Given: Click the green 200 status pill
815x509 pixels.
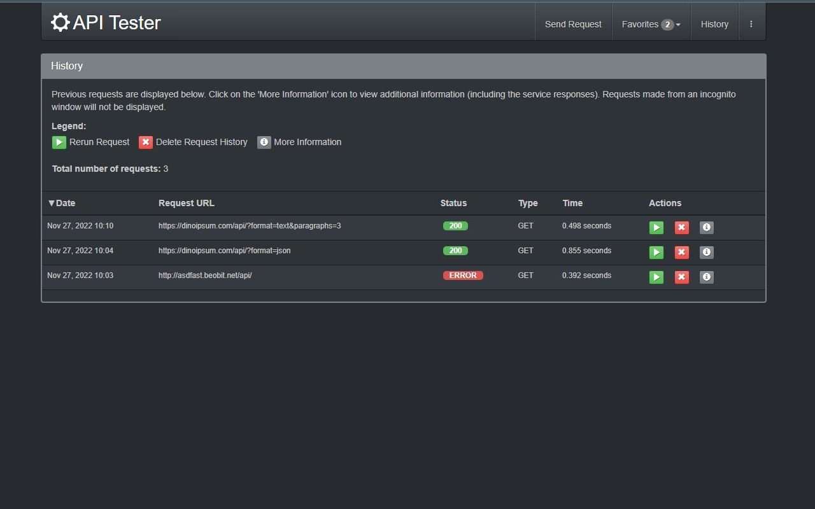Looking at the screenshot, I should pos(455,225).
